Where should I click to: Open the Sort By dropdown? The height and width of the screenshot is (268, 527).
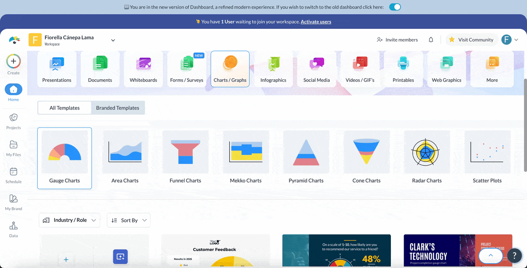(x=129, y=220)
